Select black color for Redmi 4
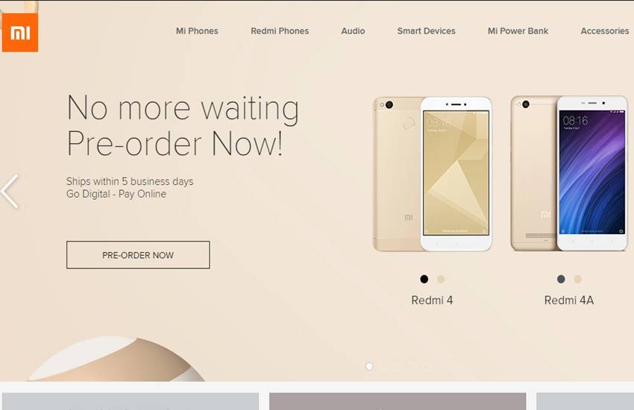Image resolution: width=634 pixels, height=410 pixels. 424,279
